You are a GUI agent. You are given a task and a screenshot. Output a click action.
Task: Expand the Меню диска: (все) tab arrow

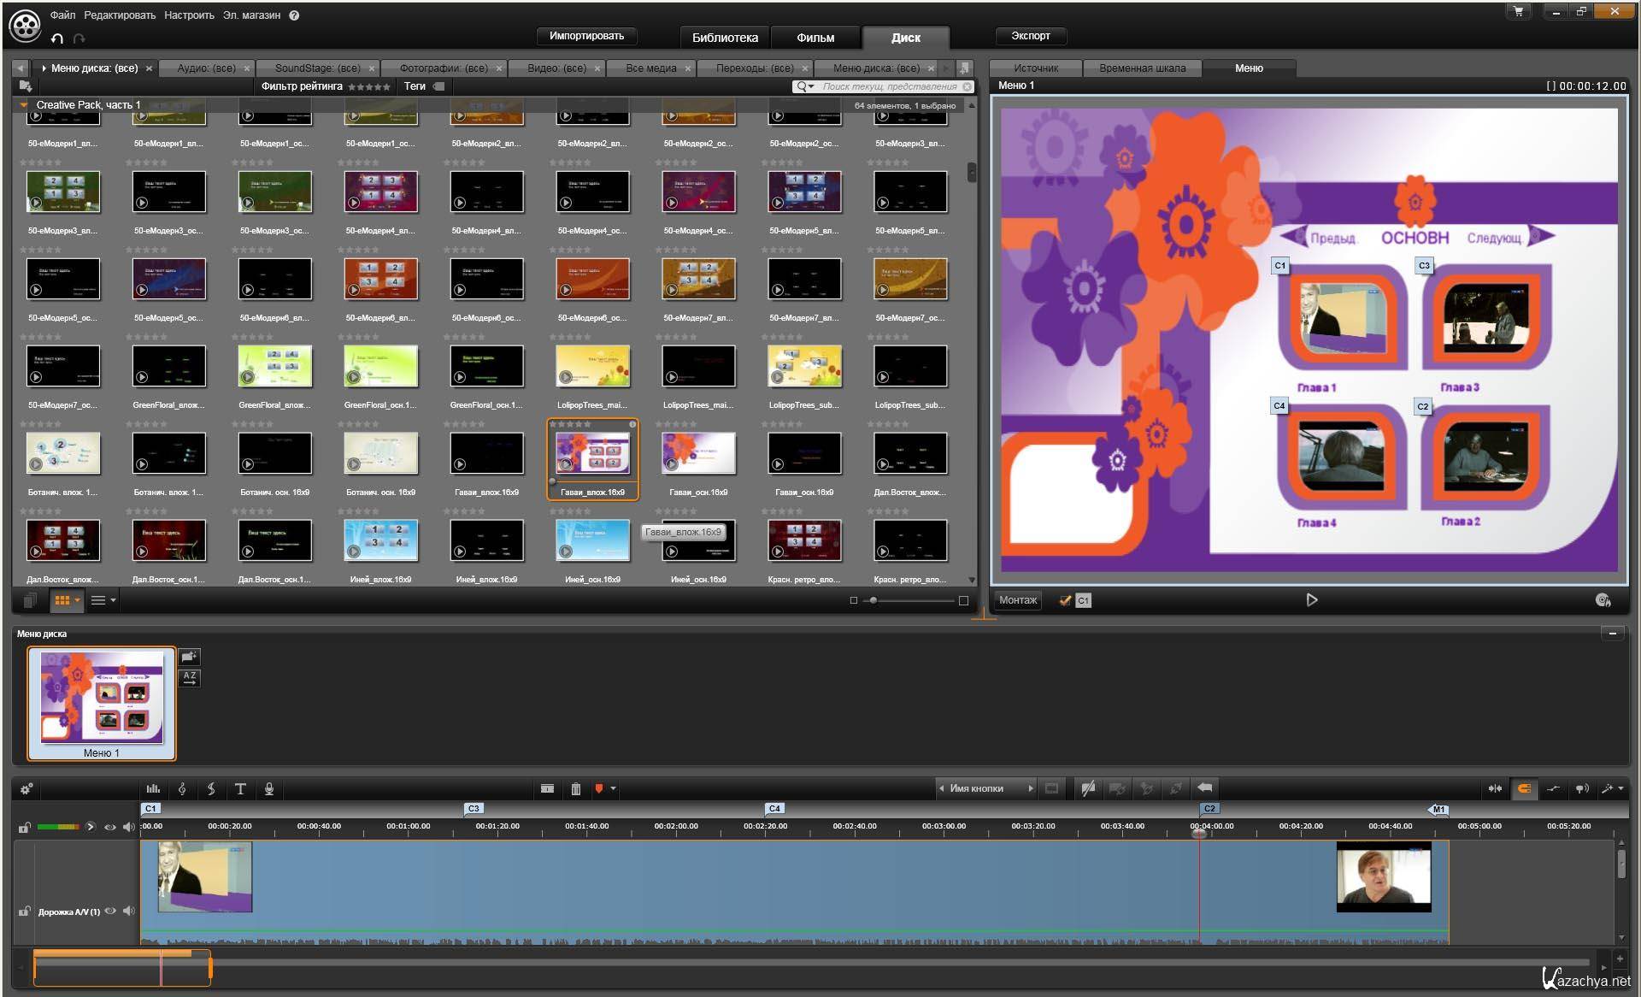44,68
